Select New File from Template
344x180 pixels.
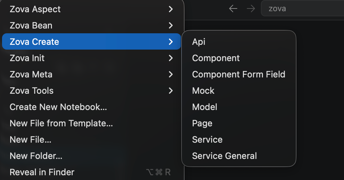[61, 123]
